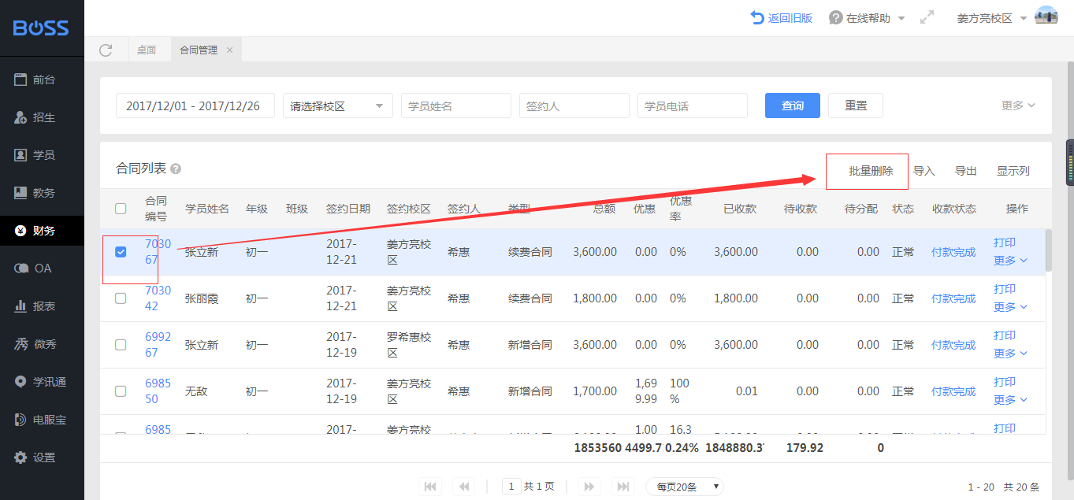Screen dimensions: 1074x500
Task: Open the 姜方亮校区 account dropdown
Action: point(991,18)
